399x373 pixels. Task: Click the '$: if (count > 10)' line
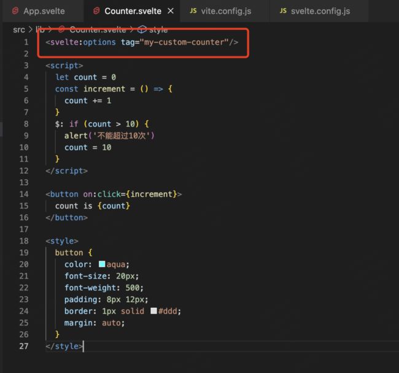102,124
